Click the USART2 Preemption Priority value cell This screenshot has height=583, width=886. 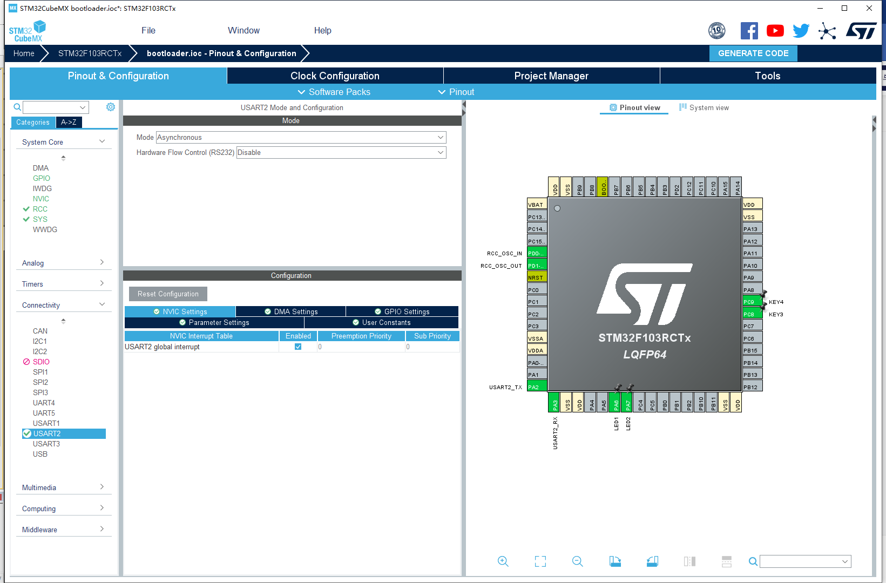[361, 347]
